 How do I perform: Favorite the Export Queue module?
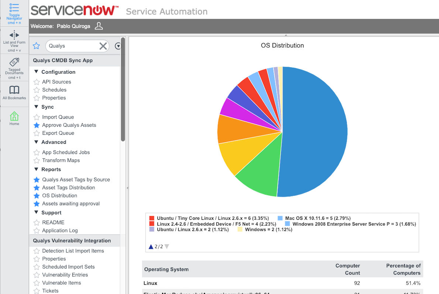tap(37, 133)
